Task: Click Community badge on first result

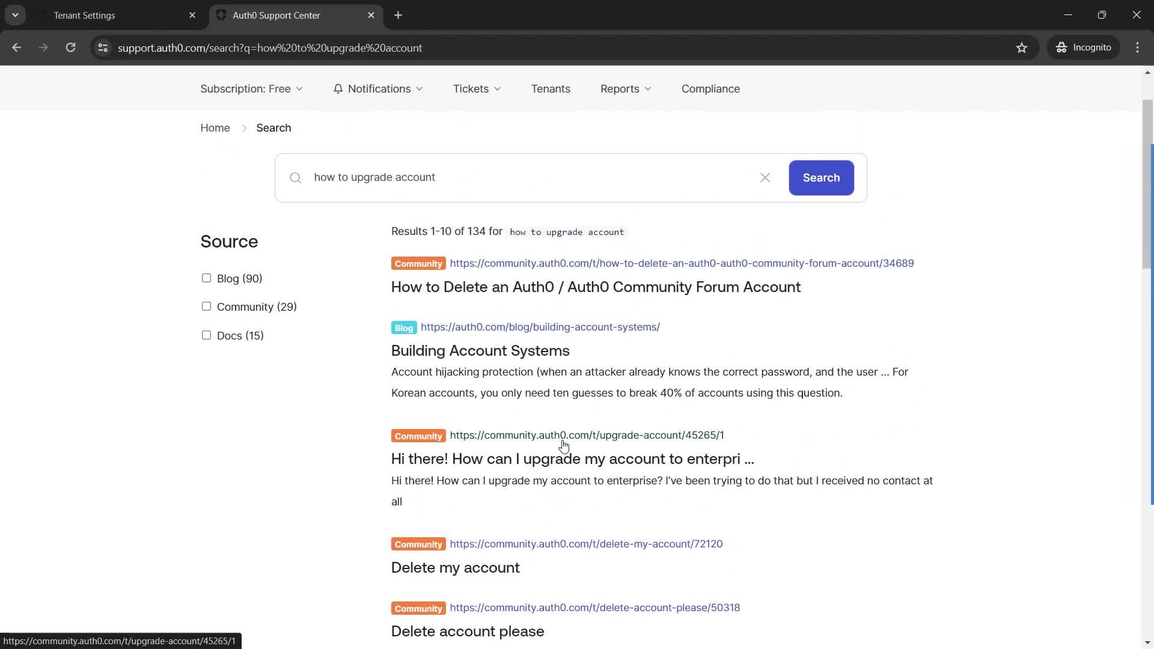Action: coord(418,264)
